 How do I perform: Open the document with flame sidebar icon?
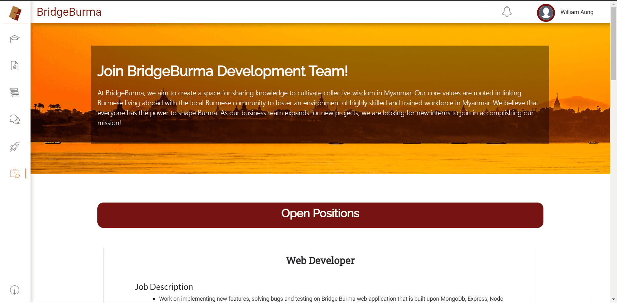pos(14,66)
